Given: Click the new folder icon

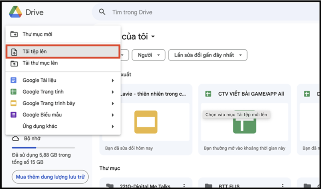Looking at the screenshot, I should (x=14, y=34).
